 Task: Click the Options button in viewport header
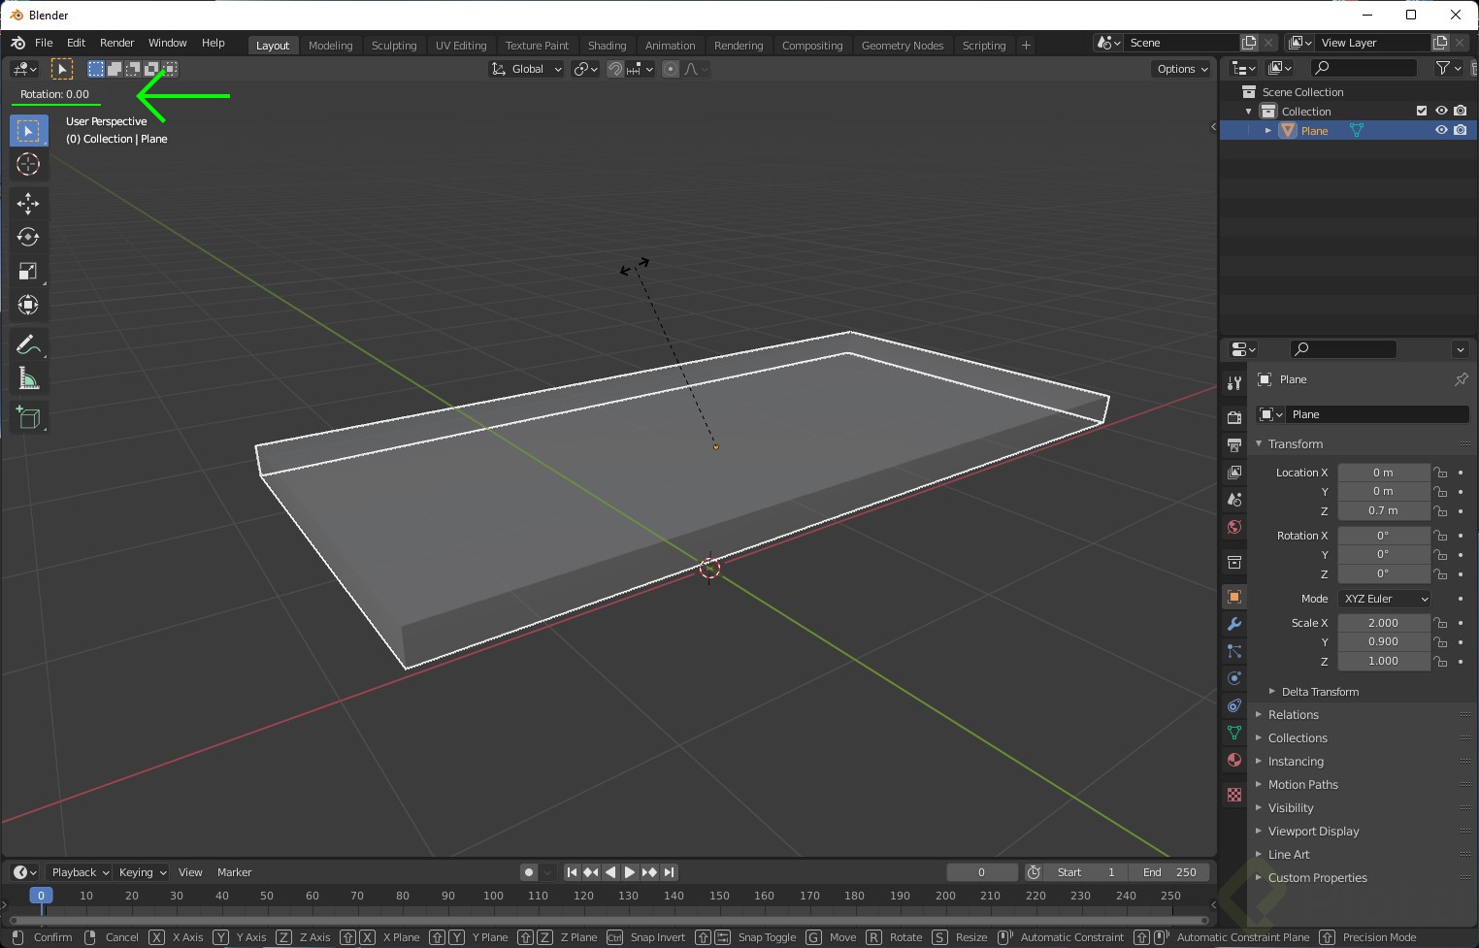click(x=1181, y=69)
